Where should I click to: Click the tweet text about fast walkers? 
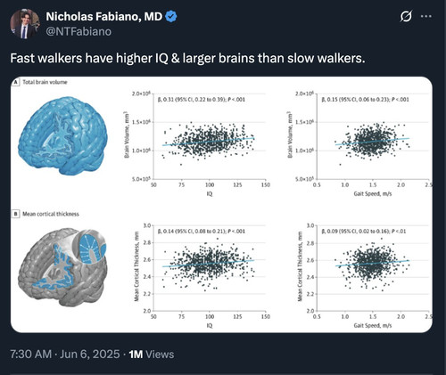pos(187,58)
